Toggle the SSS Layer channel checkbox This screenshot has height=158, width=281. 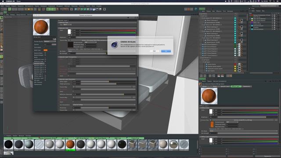(45, 80)
